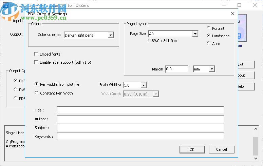263x166 pixels.
Task: Click About button in main window
Action: click(x=246, y=76)
